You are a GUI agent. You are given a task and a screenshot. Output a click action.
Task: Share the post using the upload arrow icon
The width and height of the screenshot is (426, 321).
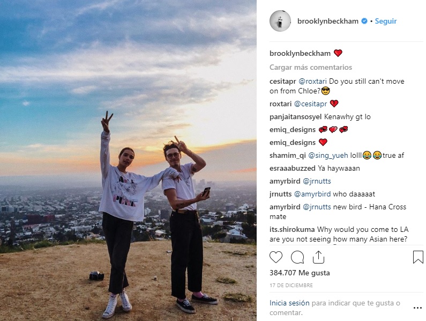(318, 257)
